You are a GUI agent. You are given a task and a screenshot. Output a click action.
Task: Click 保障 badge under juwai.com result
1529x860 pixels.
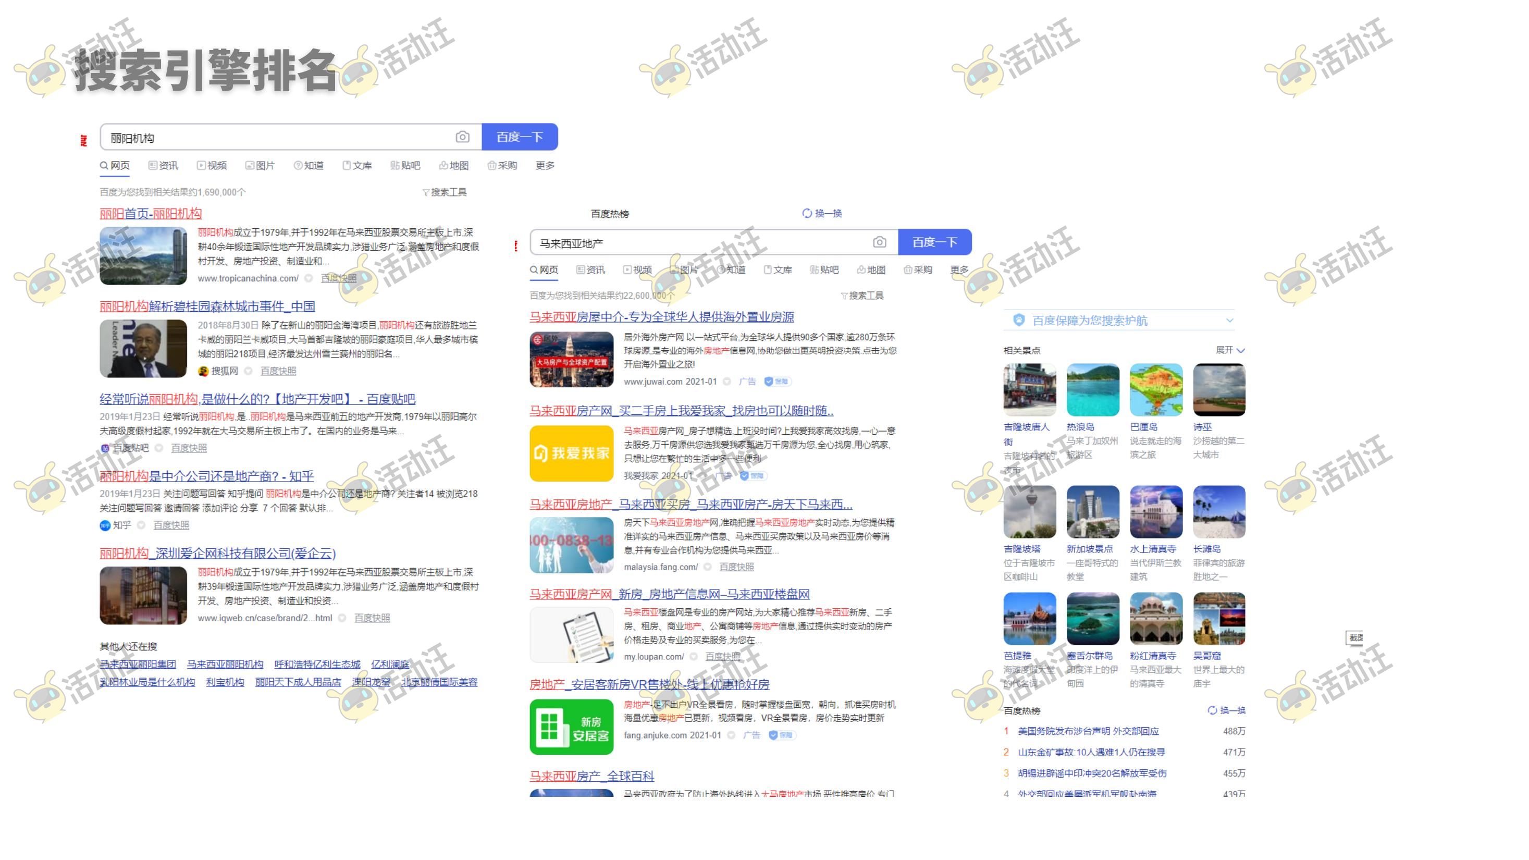776,382
